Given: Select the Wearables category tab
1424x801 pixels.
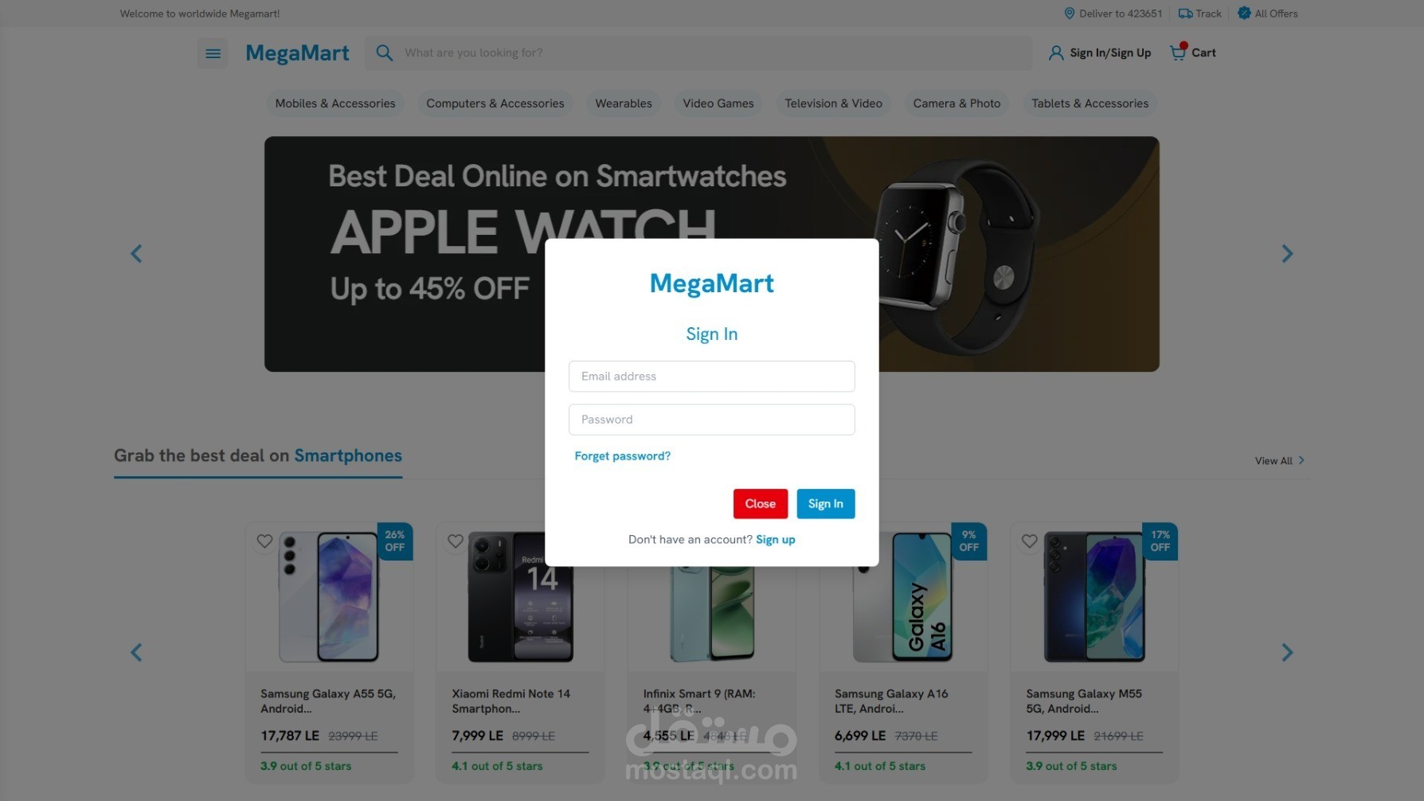Looking at the screenshot, I should click(x=624, y=104).
